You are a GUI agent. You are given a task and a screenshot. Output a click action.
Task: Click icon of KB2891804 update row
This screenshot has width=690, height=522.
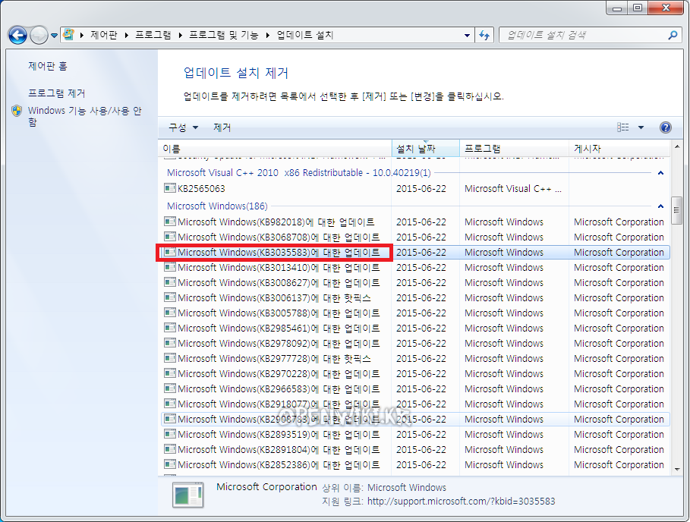point(170,449)
